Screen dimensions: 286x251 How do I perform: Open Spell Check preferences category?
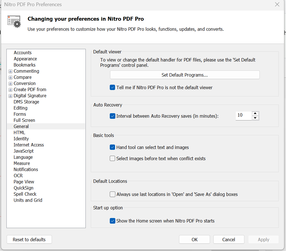pyautogui.click(x=25, y=194)
